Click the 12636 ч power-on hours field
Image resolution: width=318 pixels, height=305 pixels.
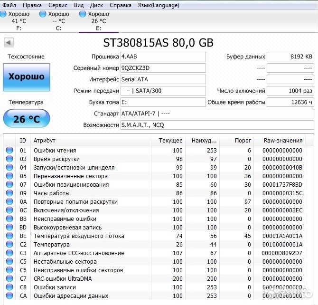[x=290, y=102]
